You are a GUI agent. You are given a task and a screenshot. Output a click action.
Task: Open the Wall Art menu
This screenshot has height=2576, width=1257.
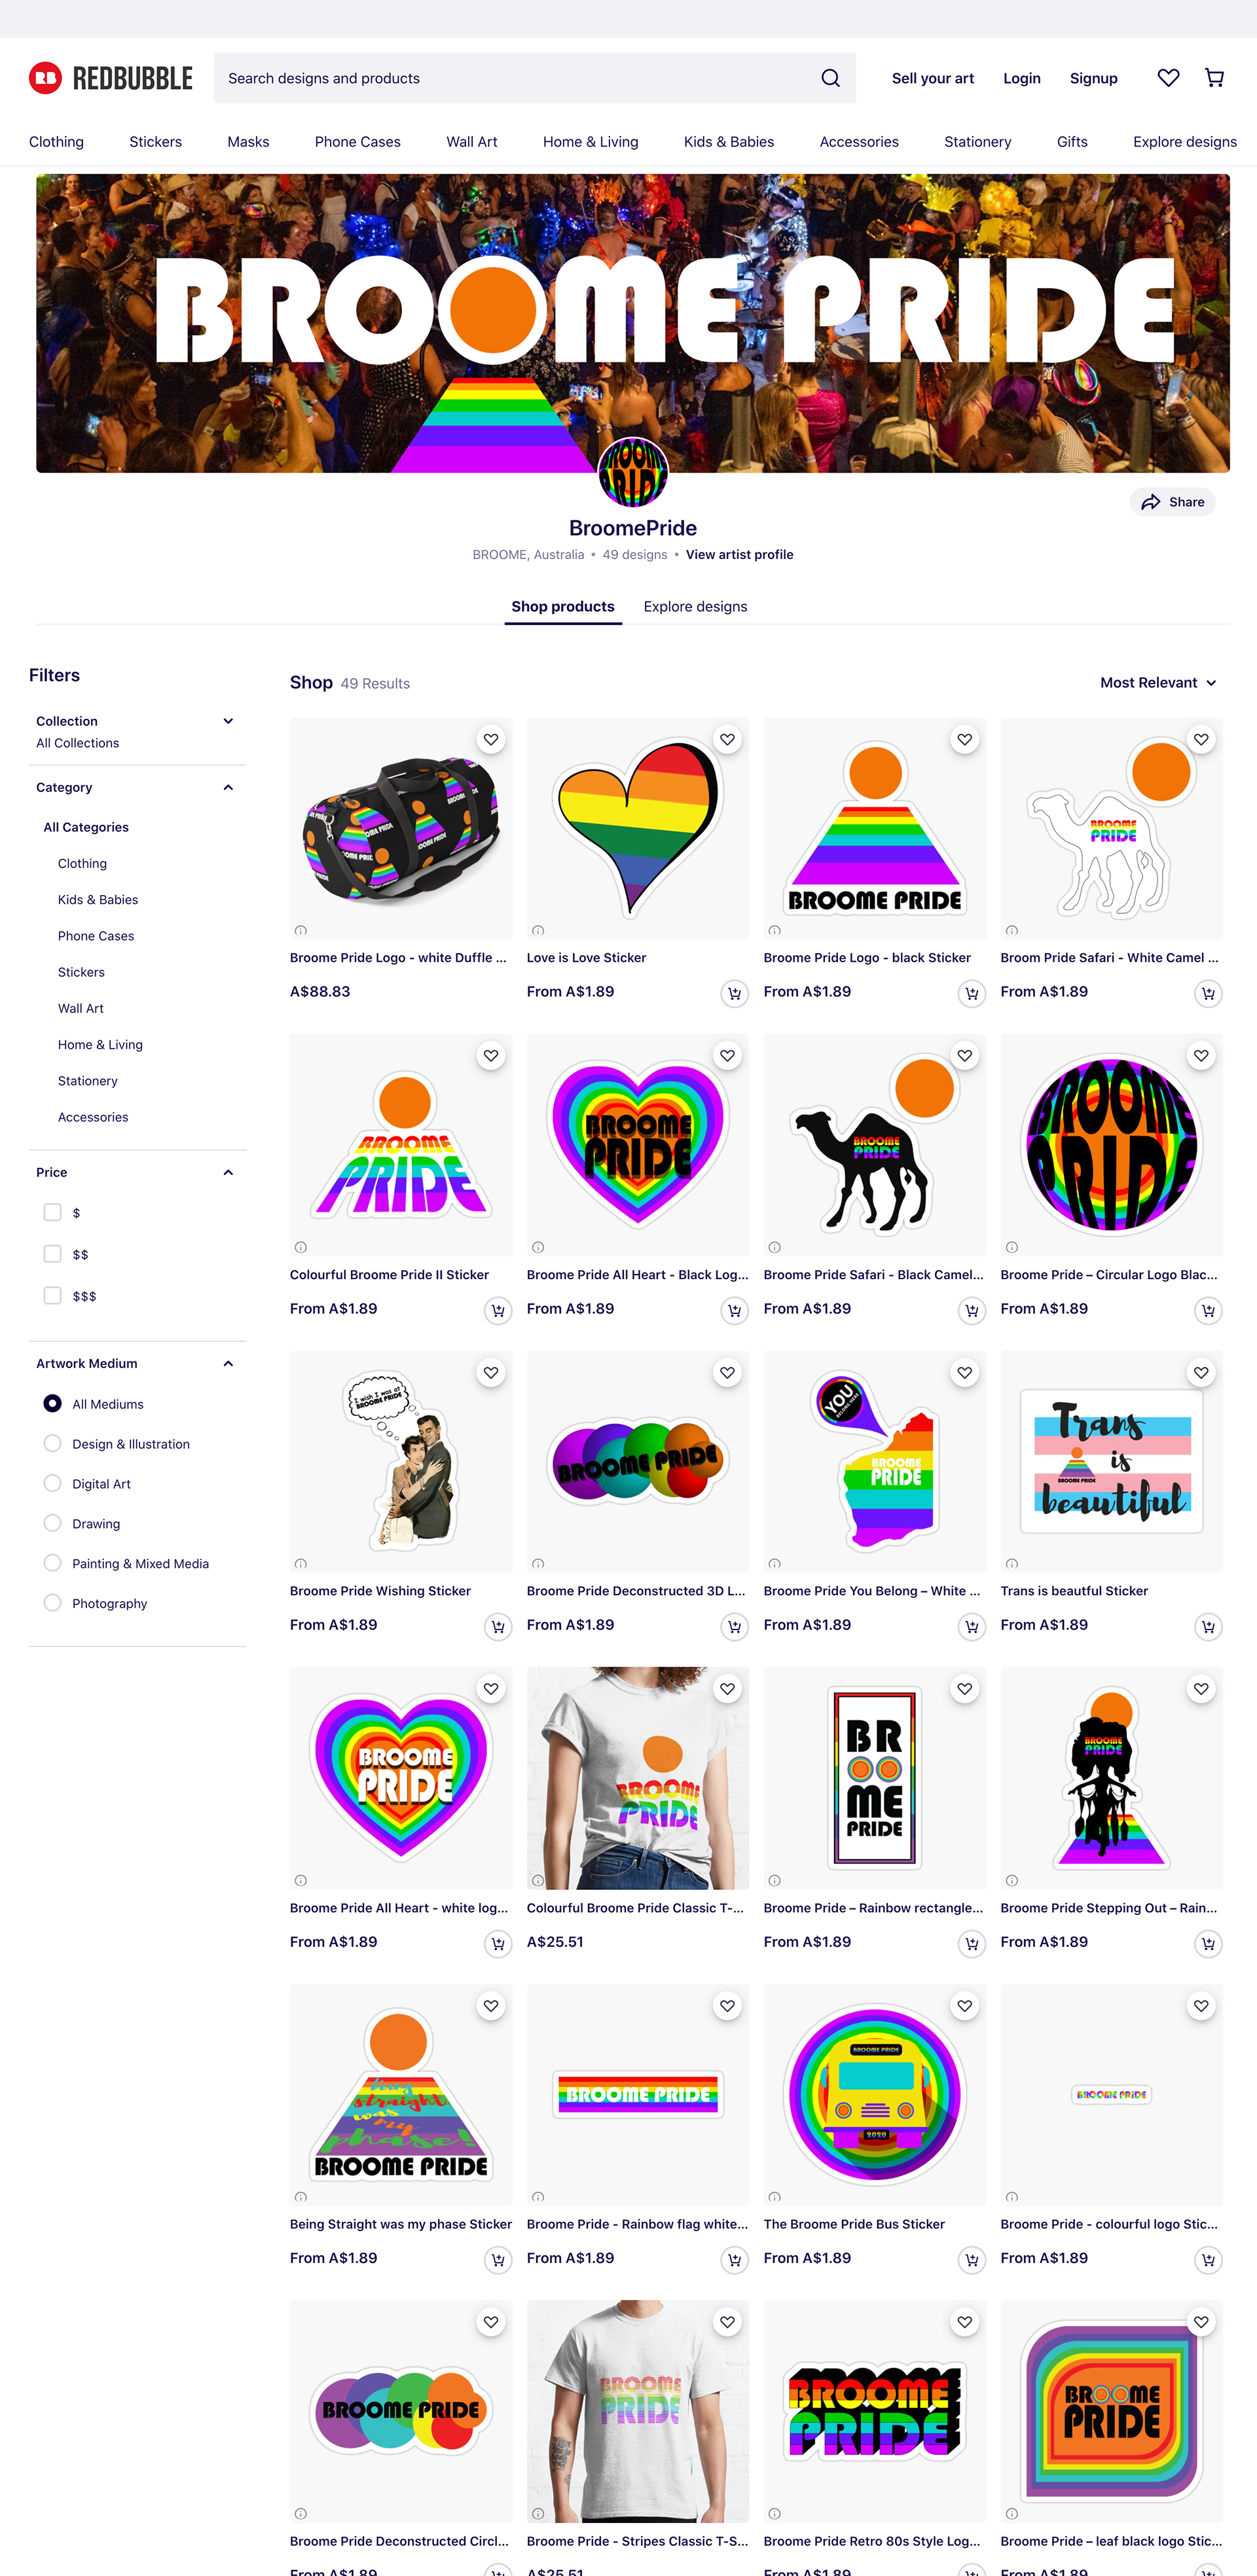pos(472,142)
